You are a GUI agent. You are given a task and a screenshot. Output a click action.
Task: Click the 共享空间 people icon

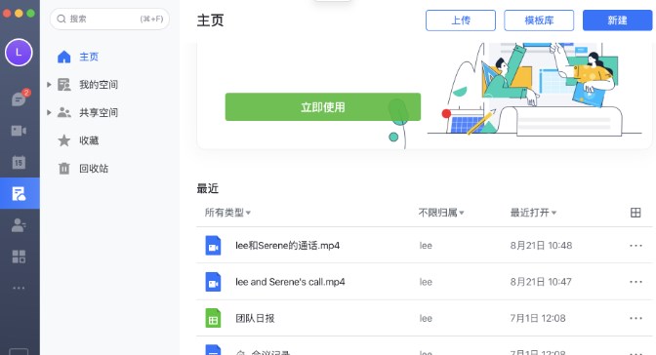64,112
